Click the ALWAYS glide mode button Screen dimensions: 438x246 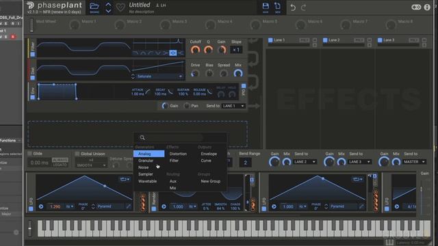[x=60, y=160]
